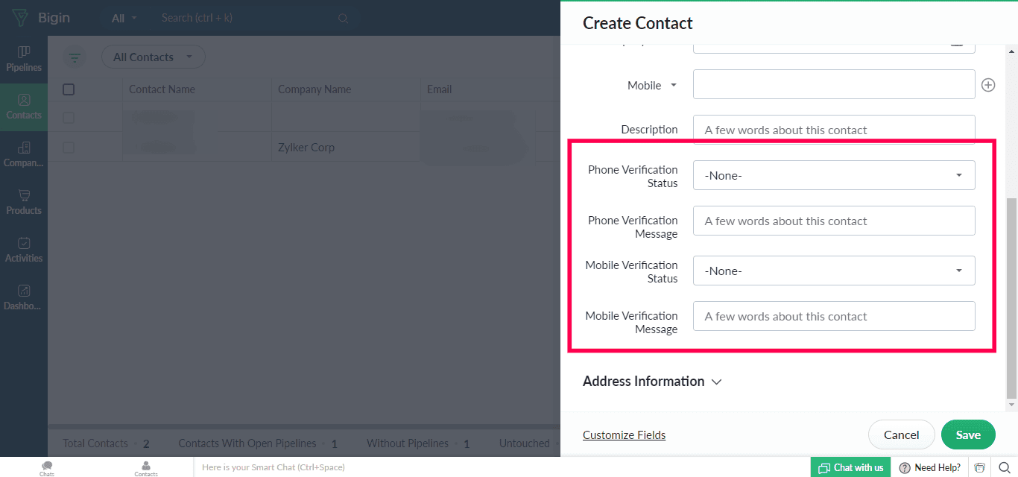Open the Dashboards module icon
1018x477 pixels.
coord(24,291)
